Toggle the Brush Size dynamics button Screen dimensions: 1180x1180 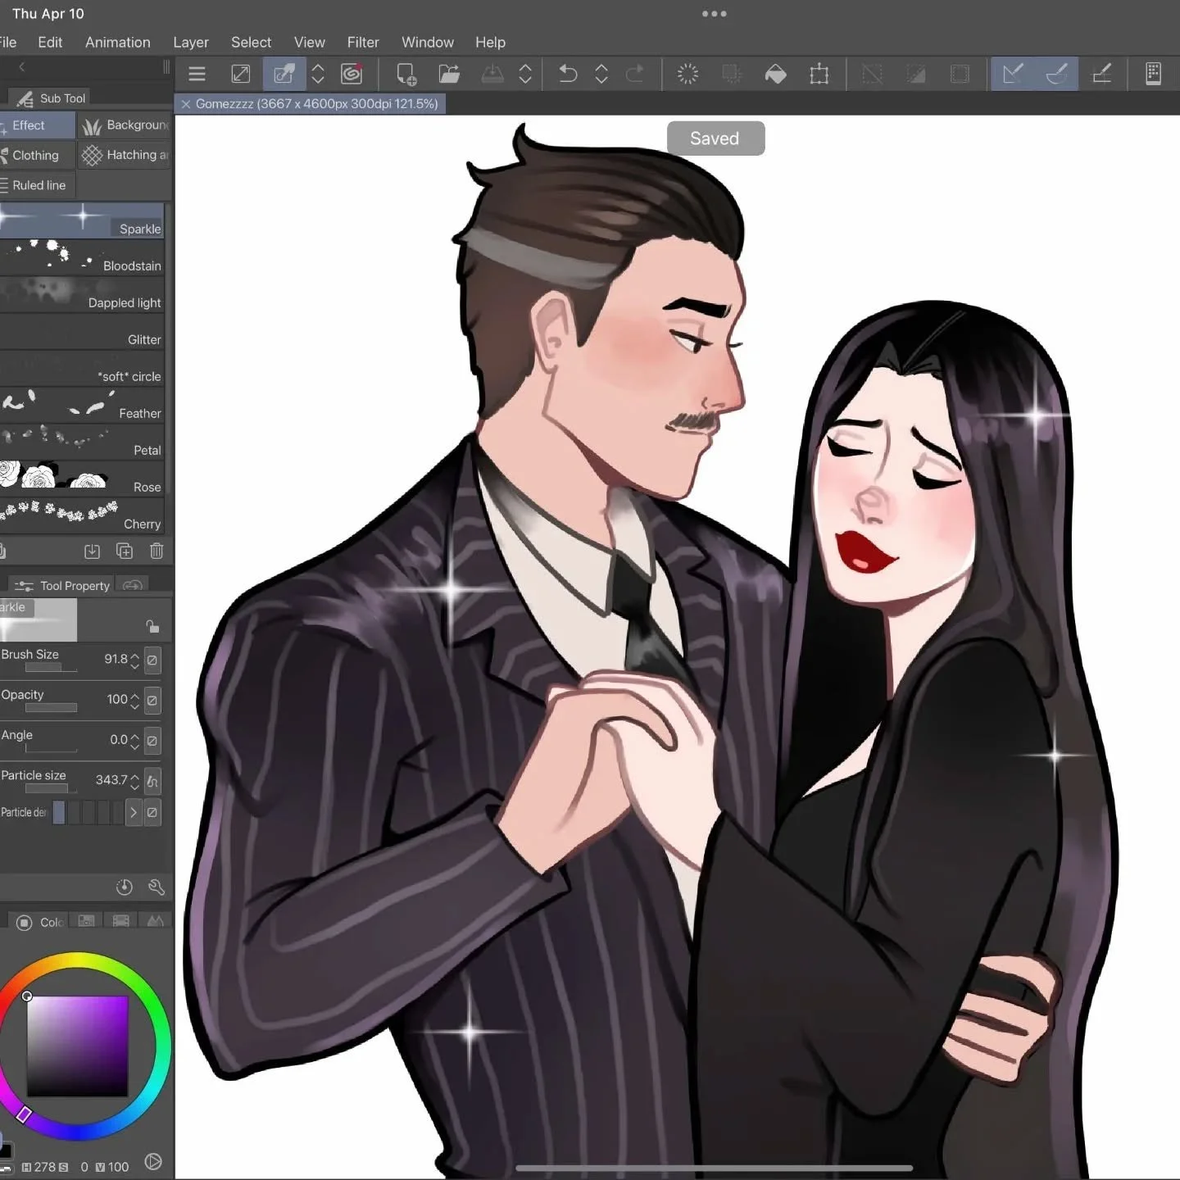point(153,660)
